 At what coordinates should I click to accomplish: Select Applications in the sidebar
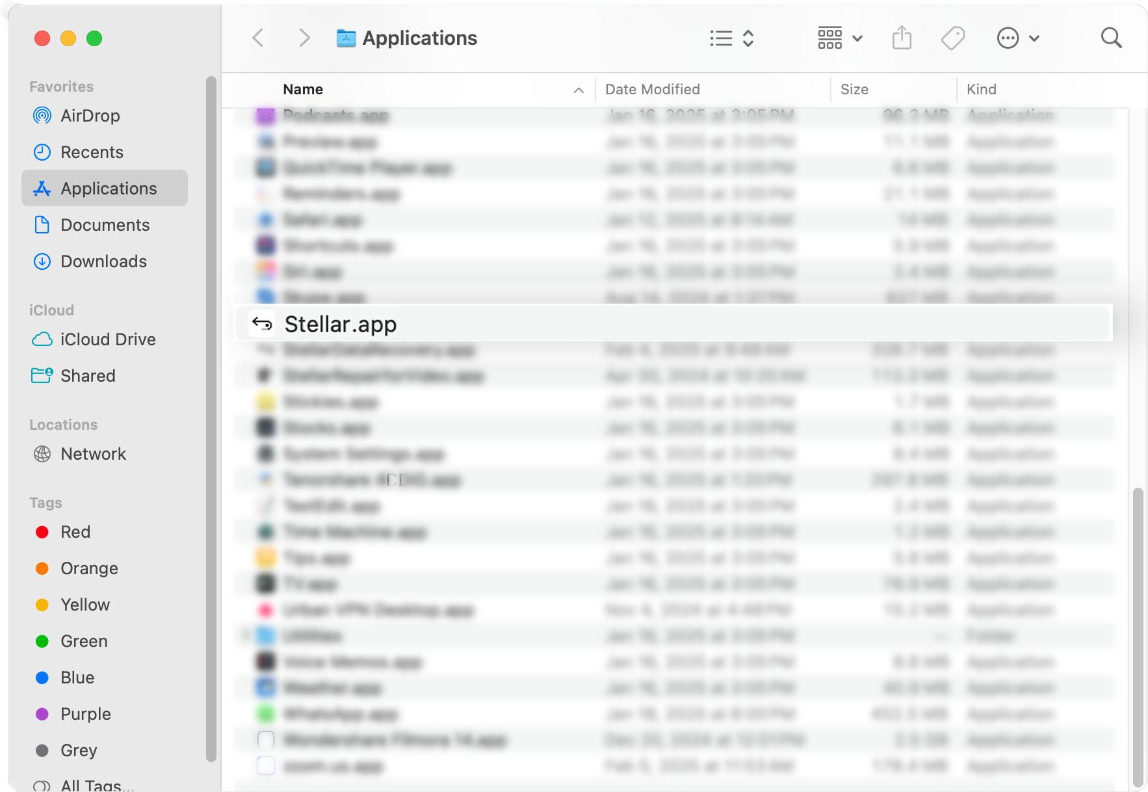point(104,189)
